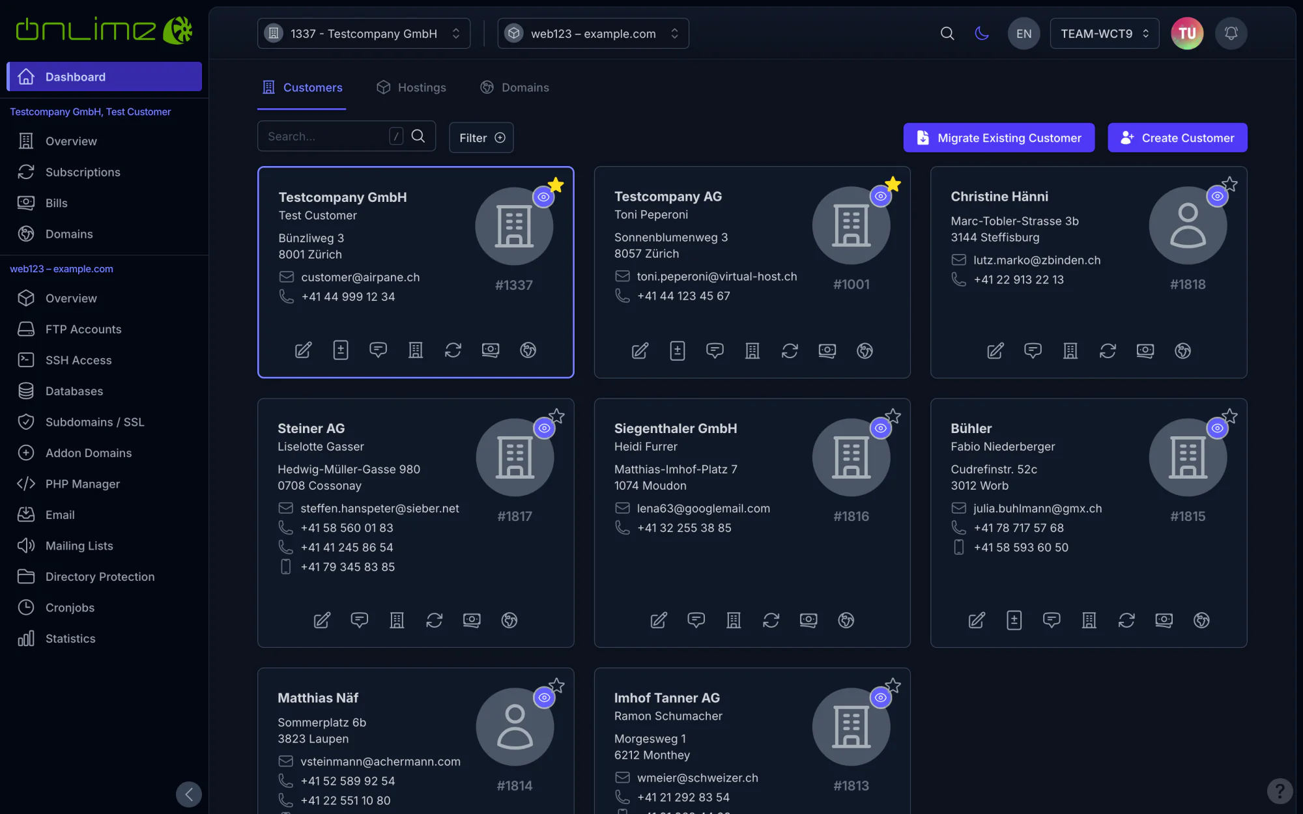Open comments icon on Testcompany GmbH card
This screenshot has height=814, width=1303.
coord(378,350)
